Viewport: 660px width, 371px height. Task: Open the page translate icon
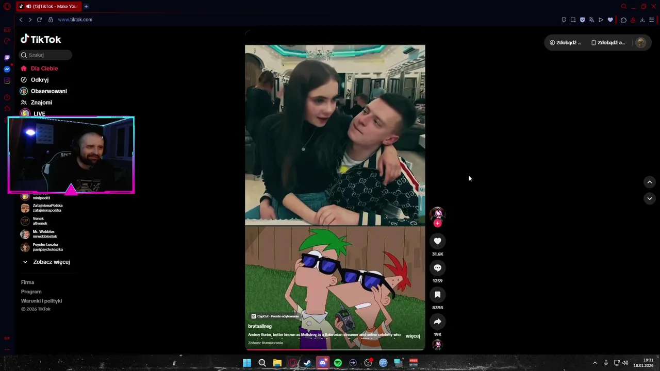pyautogui.click(x=591, y=20)
